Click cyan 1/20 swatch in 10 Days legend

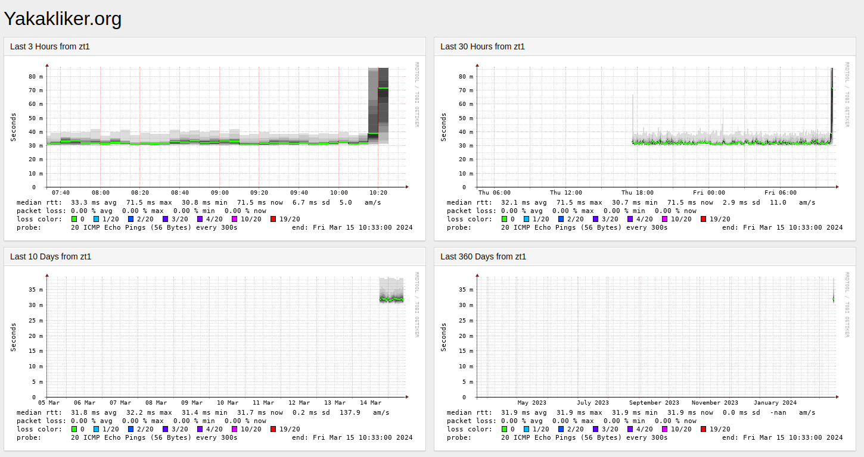97,429
